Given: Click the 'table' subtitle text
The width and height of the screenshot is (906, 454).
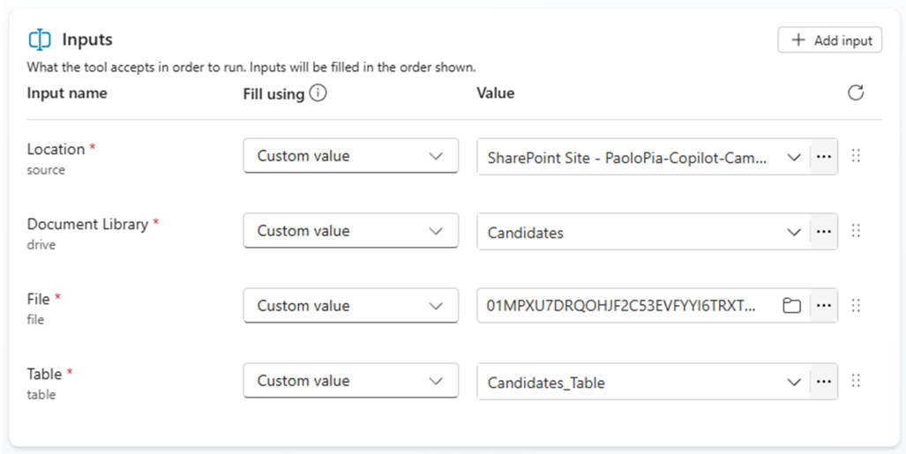Looking at the screenshot, I should pyautogui.click(x=41, y=395).
